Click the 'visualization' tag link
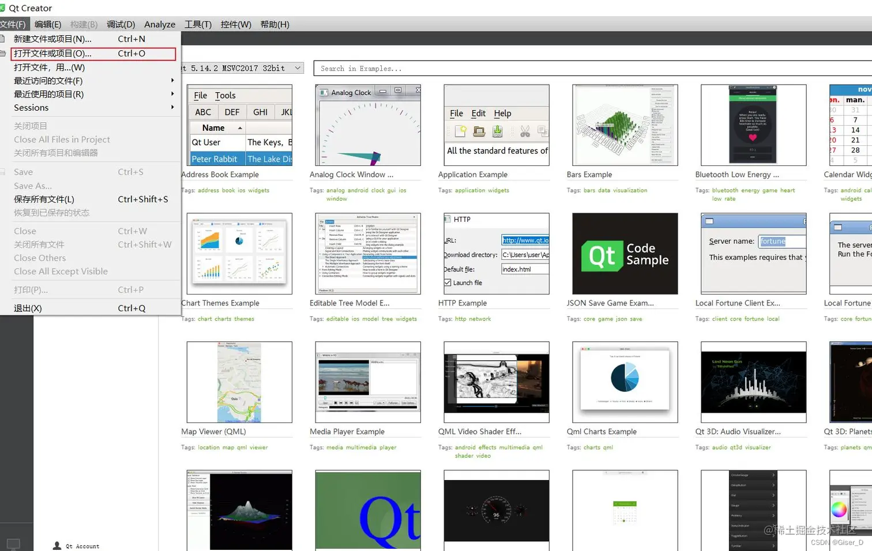Screen dimensions: 872x551 pos(630,190)
